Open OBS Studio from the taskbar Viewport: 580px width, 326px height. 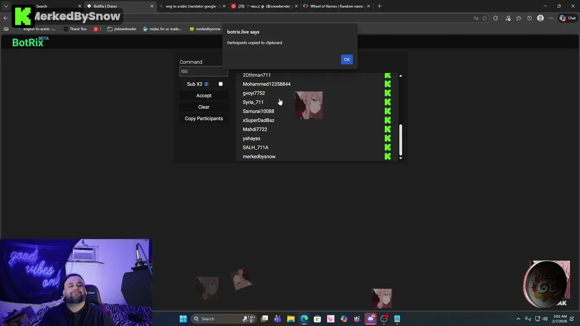pyautogui.click(x=384, y=319)
